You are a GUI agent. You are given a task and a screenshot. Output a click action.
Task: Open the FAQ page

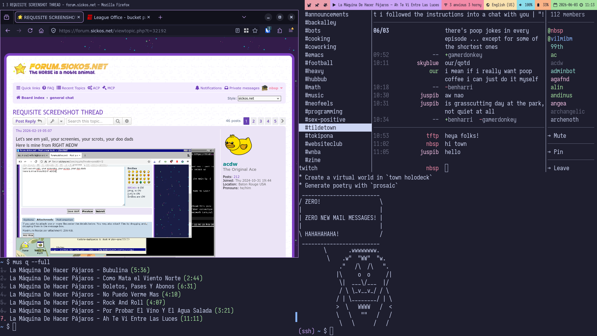coord(48,88)
